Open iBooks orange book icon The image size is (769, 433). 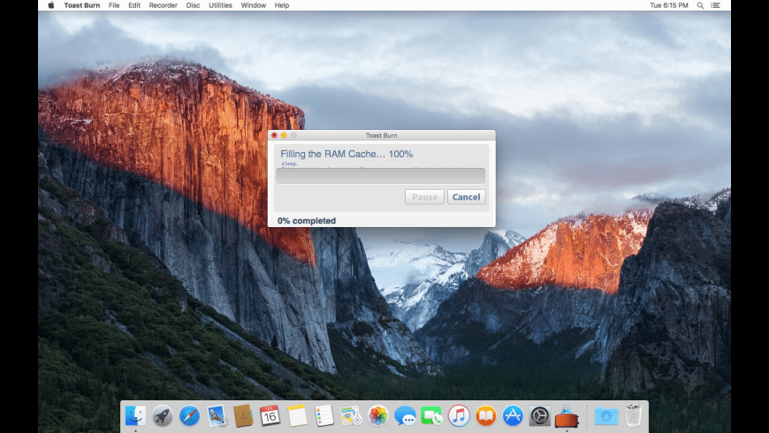coord(486,416)
